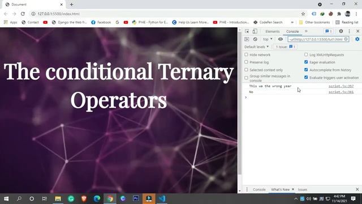Open taskbar search magnifier
The height and width of the screenshot is (204, 362).
point(19,198)
